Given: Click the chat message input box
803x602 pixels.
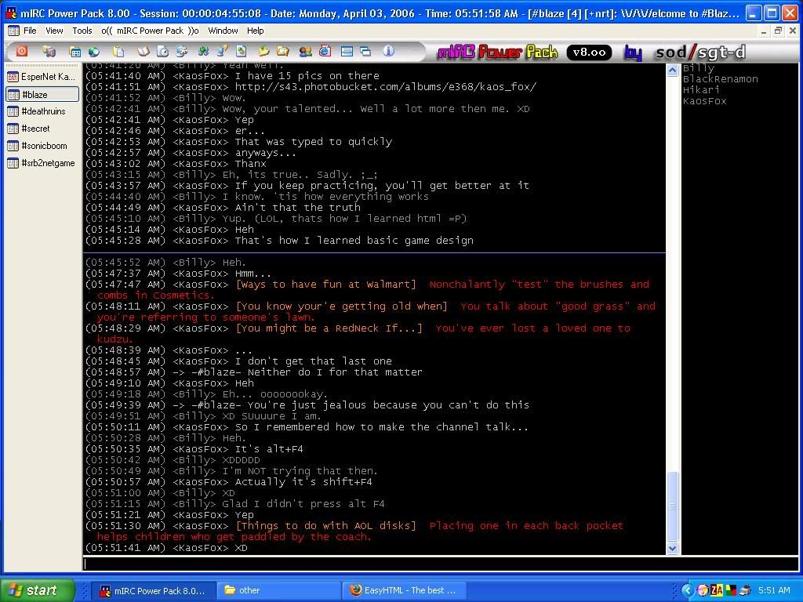Looking at the screenshot, I should click(x=441, y=563).
